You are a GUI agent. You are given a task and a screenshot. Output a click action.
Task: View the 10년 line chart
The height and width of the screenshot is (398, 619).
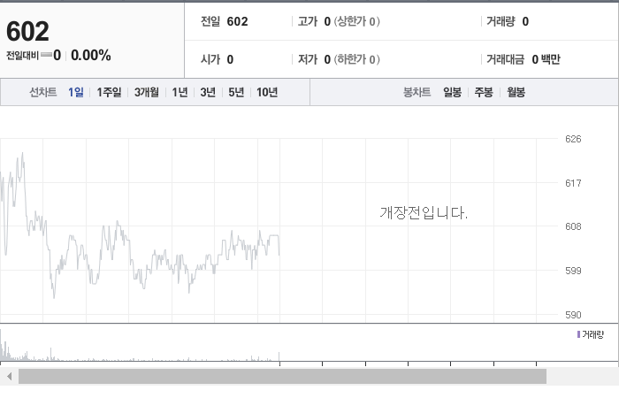(267, 92)
